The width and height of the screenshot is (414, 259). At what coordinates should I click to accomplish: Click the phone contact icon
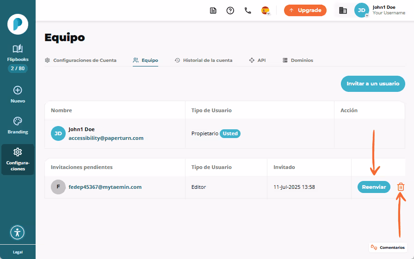tap(247, 11)
